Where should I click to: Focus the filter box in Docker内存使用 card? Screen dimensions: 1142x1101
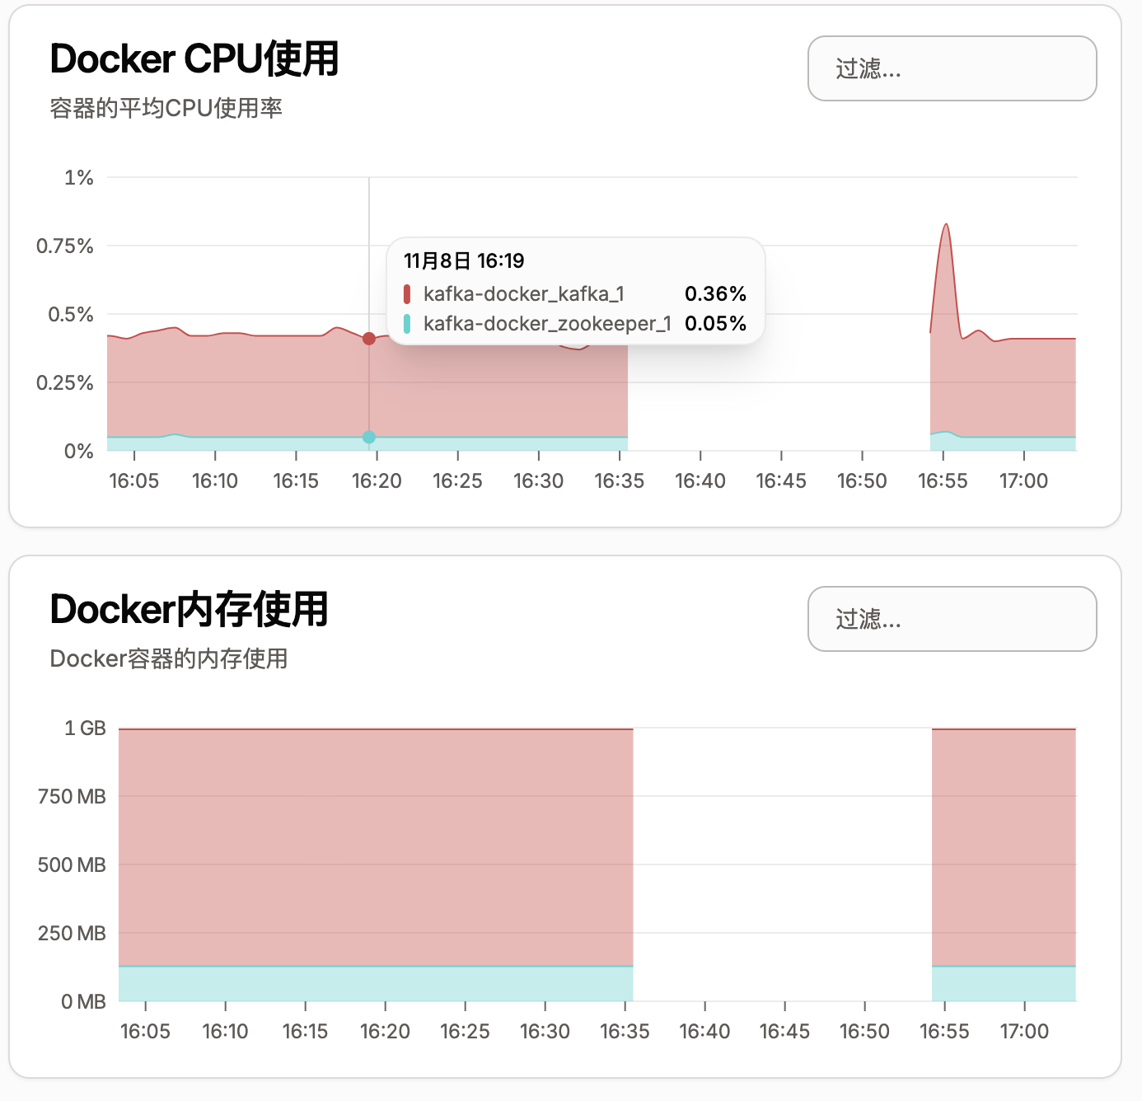click(952, 619)
